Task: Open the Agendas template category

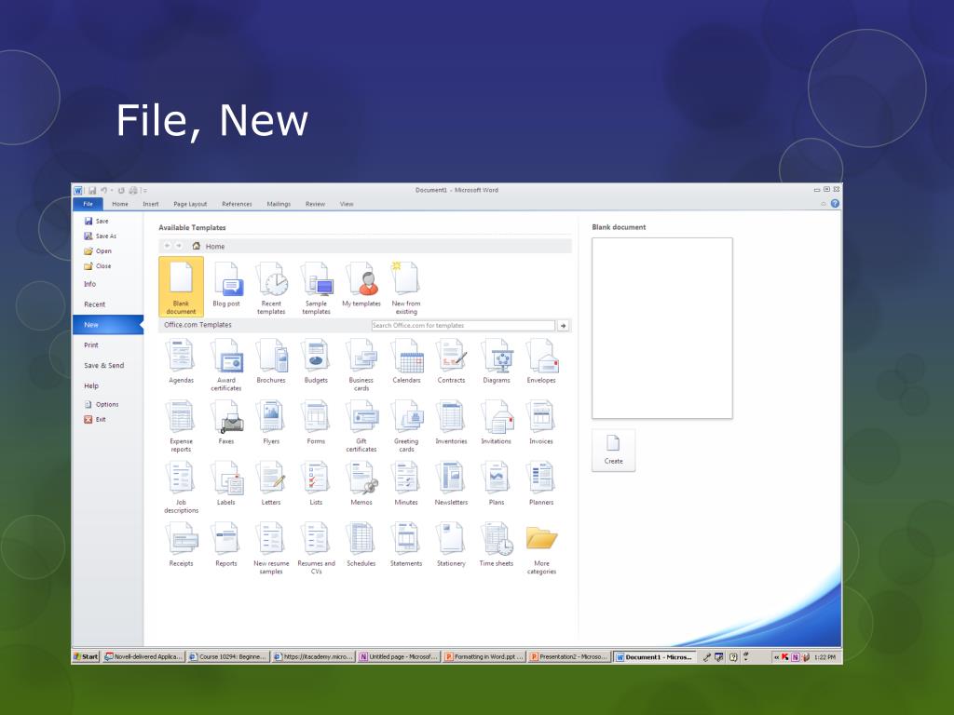Action: (182, 361)
